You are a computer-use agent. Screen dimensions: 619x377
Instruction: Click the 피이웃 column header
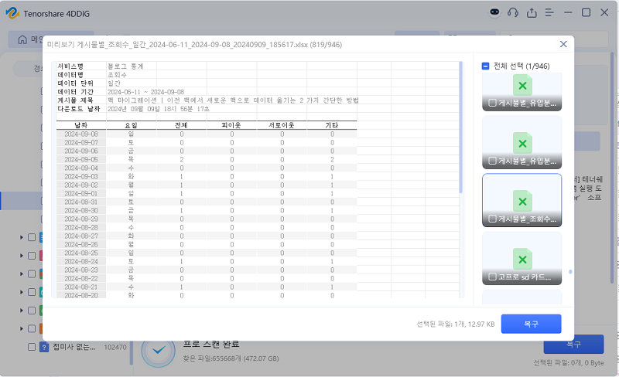pyautogui.click(x=231, y=125)
